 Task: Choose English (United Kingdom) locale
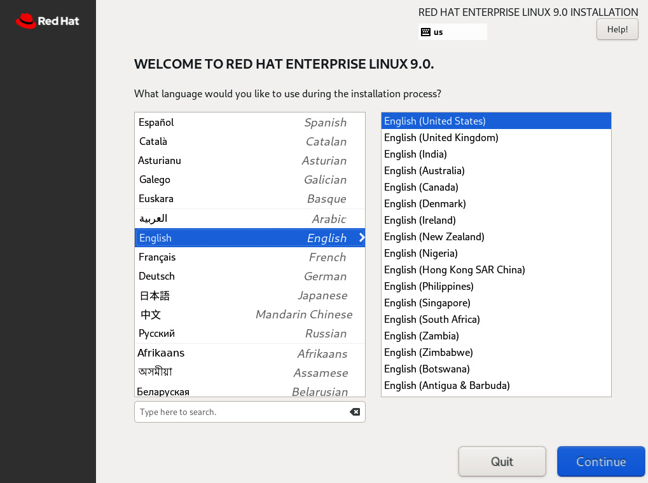pos(496,137)
